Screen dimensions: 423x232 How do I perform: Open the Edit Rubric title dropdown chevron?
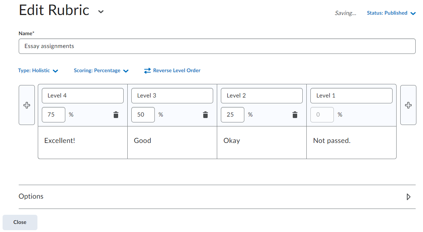click(x=101, y=12)
